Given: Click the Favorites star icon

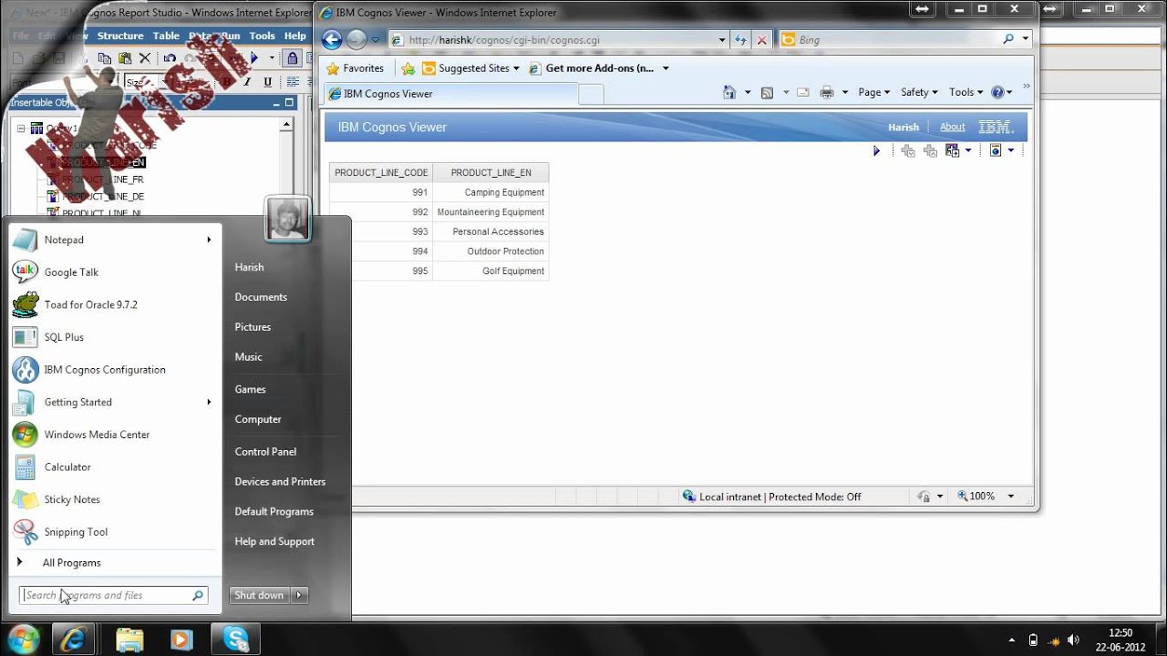Looking at the screenshot, I should click(333, 68).
